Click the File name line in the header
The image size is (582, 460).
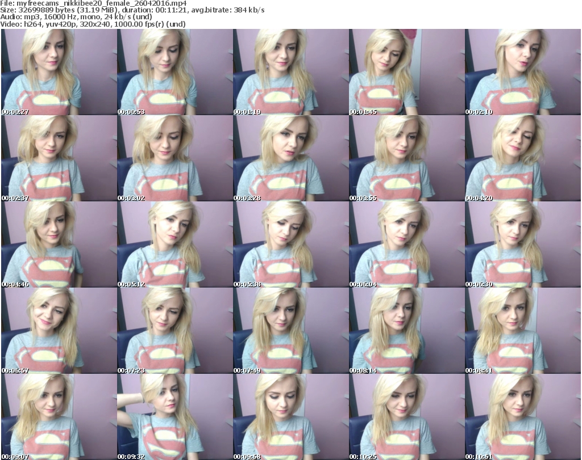(93, 3)
